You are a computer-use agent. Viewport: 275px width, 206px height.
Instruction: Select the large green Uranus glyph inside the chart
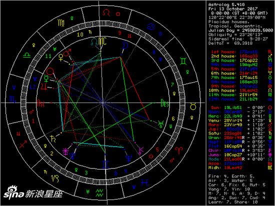[161, 124]
